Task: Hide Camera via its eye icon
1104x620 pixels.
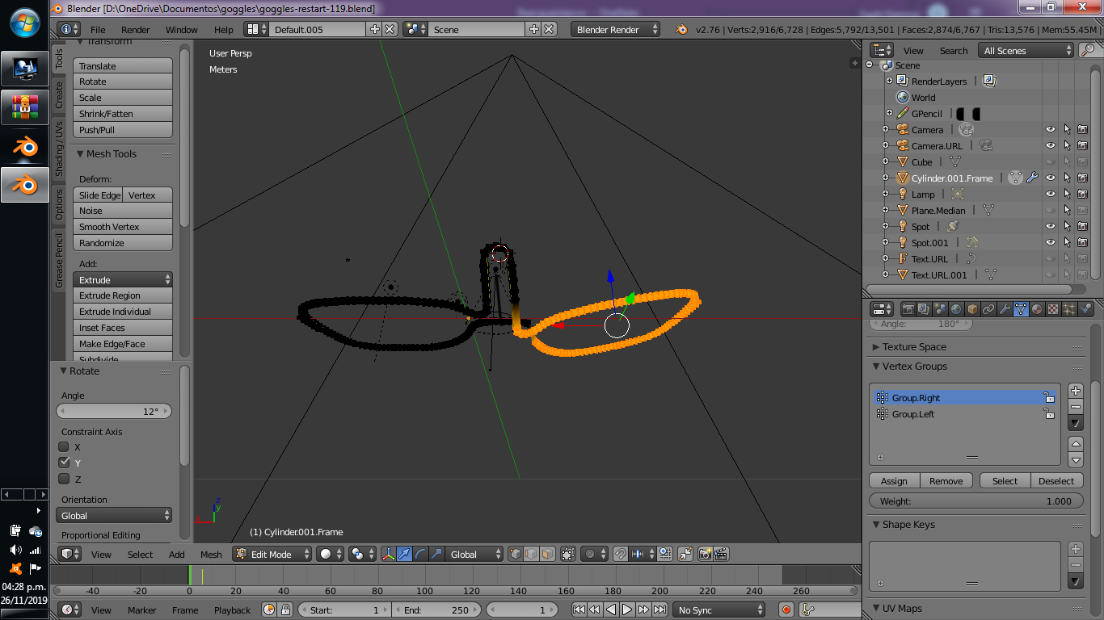Action: [x=1051, y=129]
